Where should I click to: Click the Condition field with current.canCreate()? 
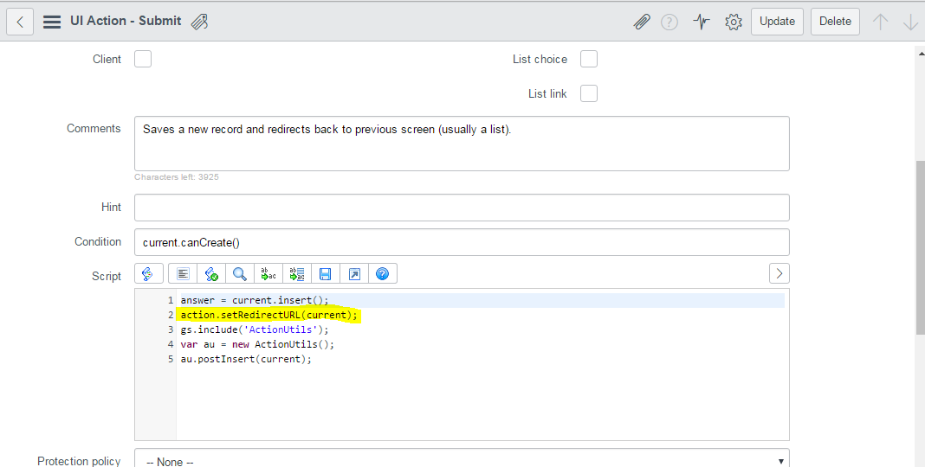[x=462, y=242]
